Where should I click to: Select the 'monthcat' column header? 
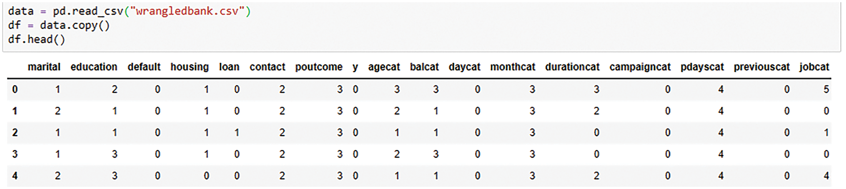(x=512, y=67)
